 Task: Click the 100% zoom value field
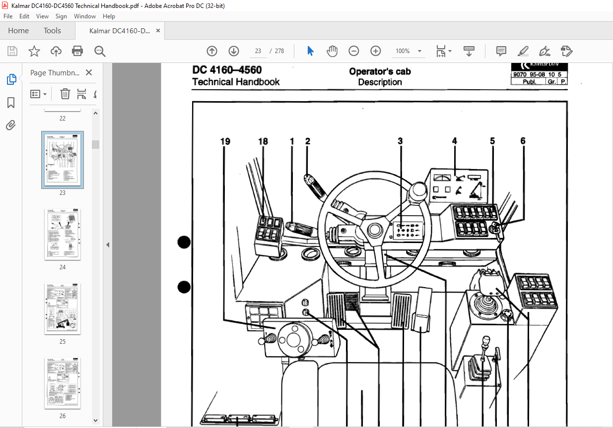click(x=403, y=51)
